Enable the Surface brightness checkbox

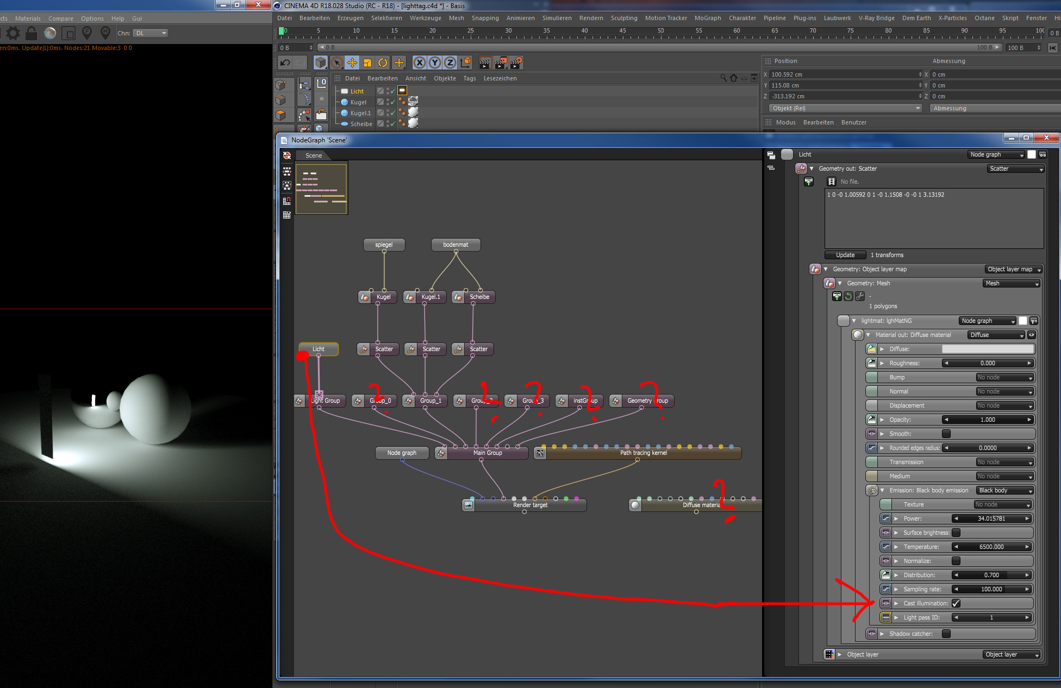tap(956, 533)
